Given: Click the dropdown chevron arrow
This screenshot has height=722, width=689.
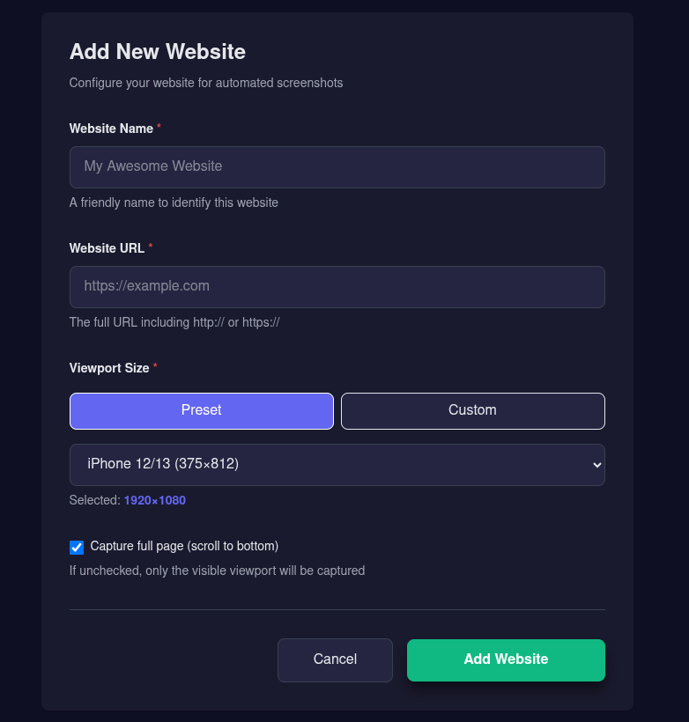Looking at the screenshot, I should coord(597,464).
